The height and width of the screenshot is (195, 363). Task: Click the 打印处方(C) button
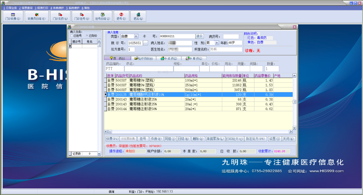click(235, 139)
